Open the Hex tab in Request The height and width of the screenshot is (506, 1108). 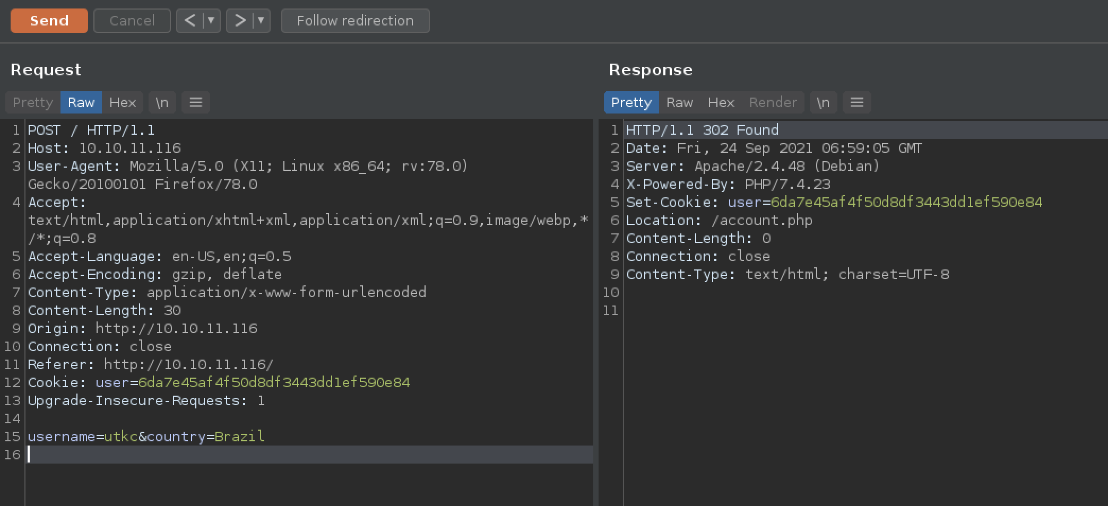[x=123, y=102]
